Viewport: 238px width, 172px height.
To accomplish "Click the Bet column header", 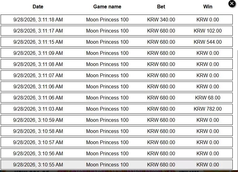I will (161, 7).
